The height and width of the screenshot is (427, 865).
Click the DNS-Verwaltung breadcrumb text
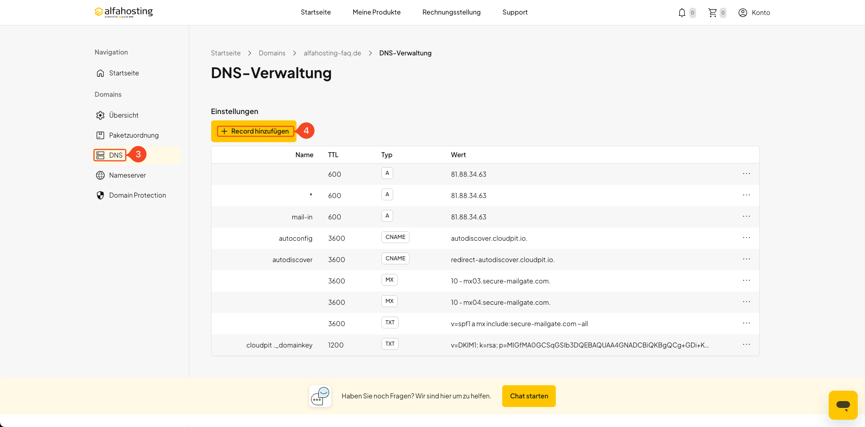(x=405, y=53)
